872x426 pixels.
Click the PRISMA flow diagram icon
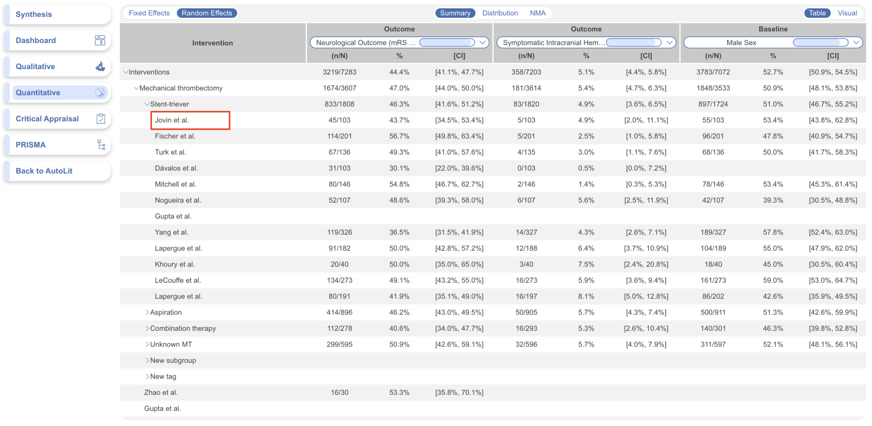[x=101, y=145]
